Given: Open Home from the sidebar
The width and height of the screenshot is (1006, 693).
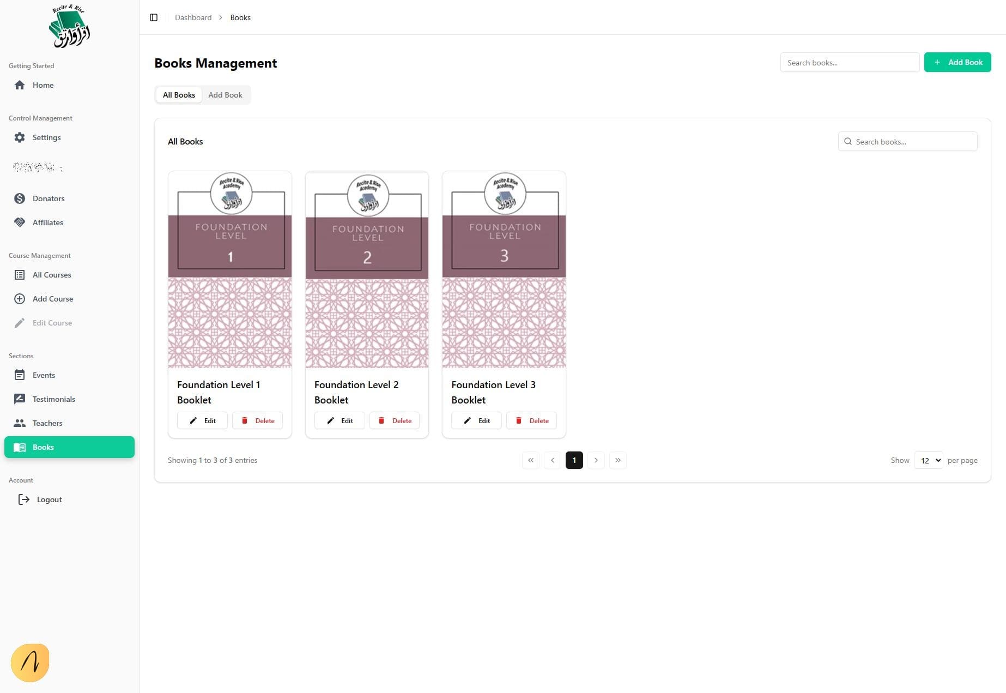Looking at the screenshot, I should click(x=43, y=85).
